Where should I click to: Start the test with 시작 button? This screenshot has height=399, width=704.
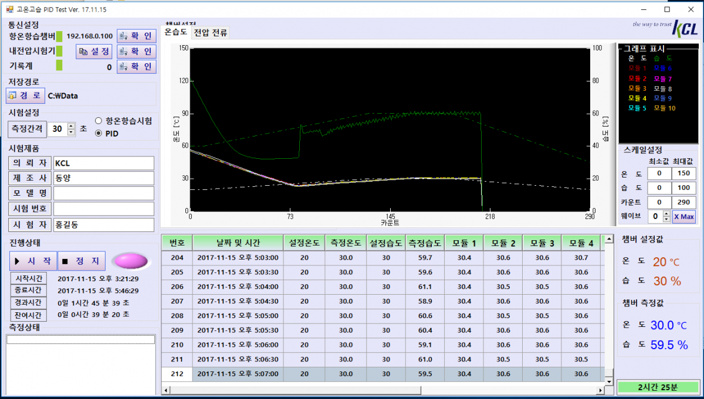pyautogui.click(x=33, y=260)
